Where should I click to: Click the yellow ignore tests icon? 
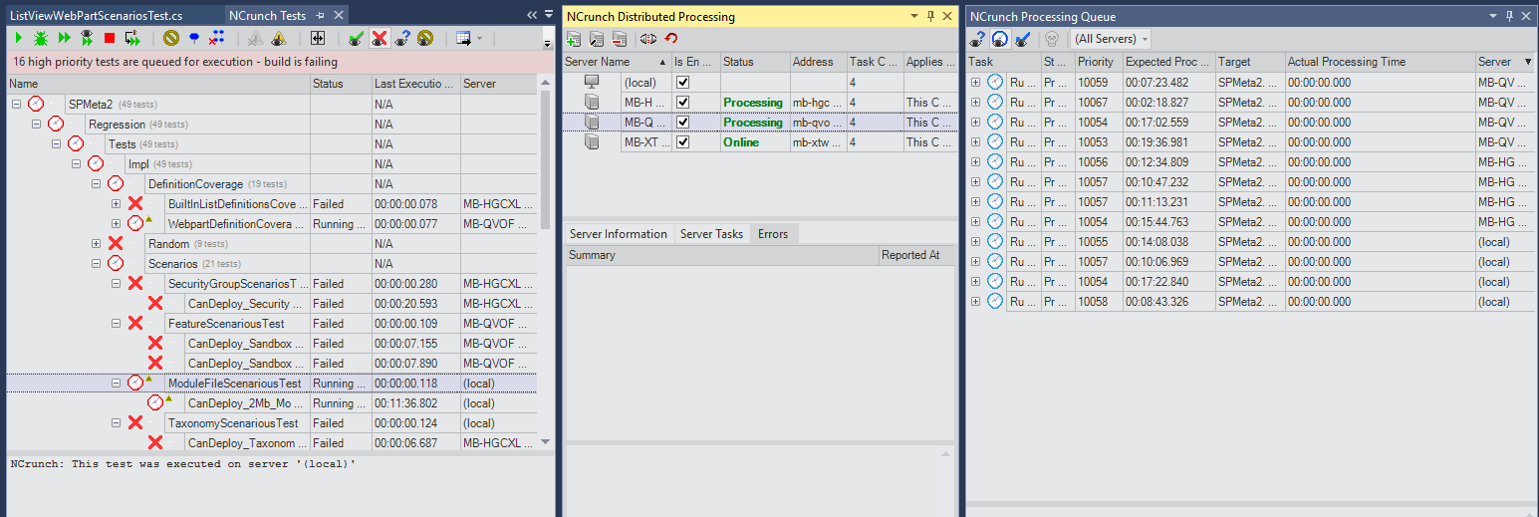(171, 38)
